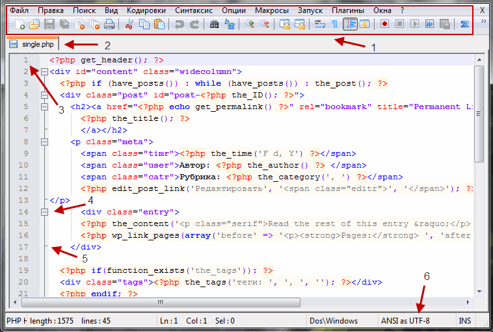Click the Open file folder icon
493x332 pixels.
(34, 24)
